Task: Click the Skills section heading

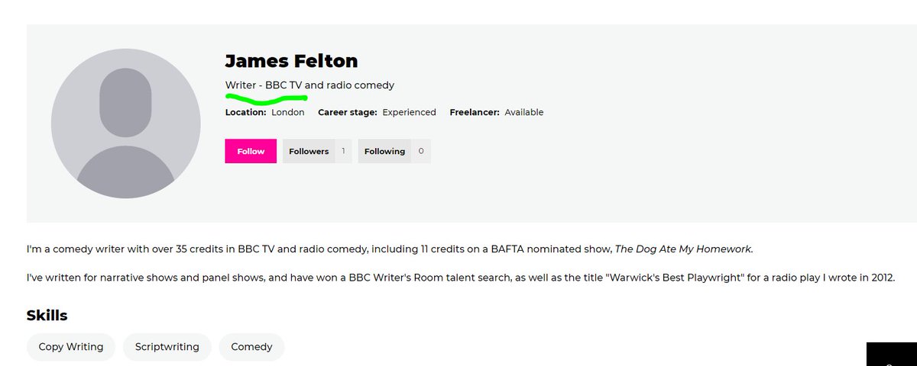Action: 47,315
